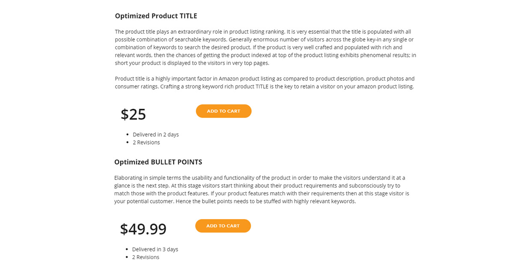
Task: Click the $49.99 price label
Action: (x=143, y=229)
